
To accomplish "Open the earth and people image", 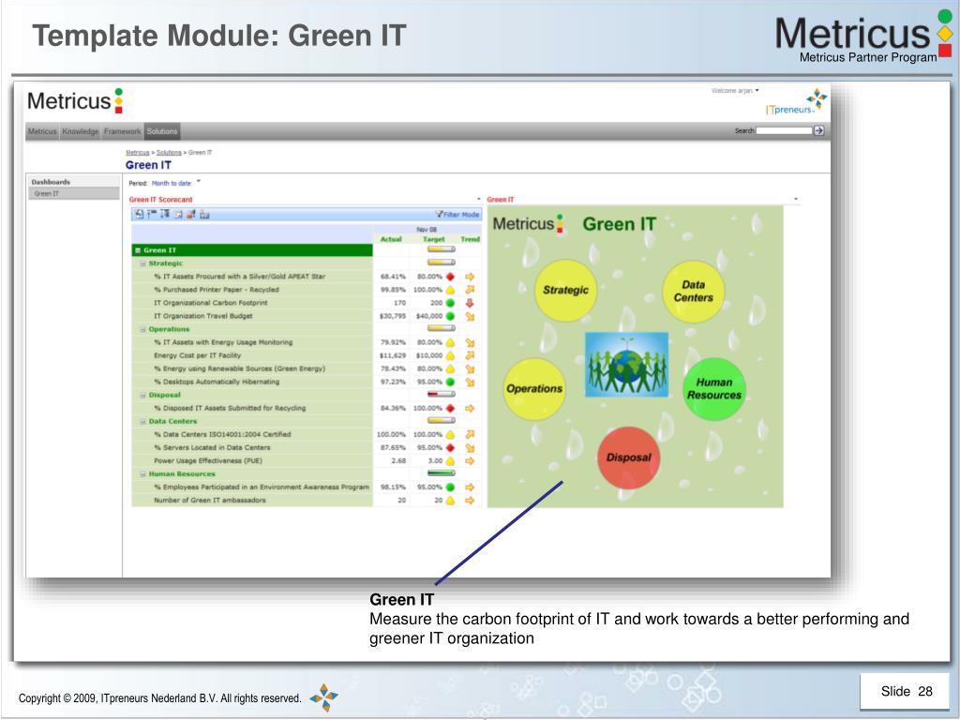I will (626, 365).
